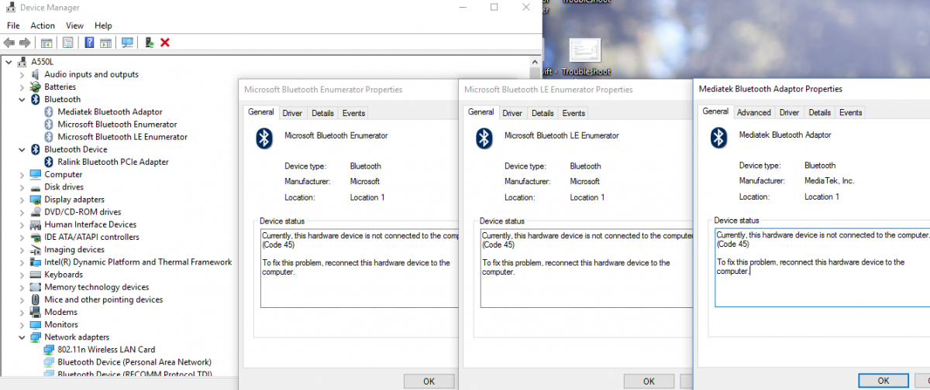Select the Modems category icon
The height and width of the screenshot is (390, 930).
tap(36, 312)
